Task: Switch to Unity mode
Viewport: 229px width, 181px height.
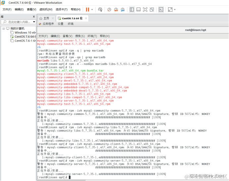Action: (x=152, y=10)
